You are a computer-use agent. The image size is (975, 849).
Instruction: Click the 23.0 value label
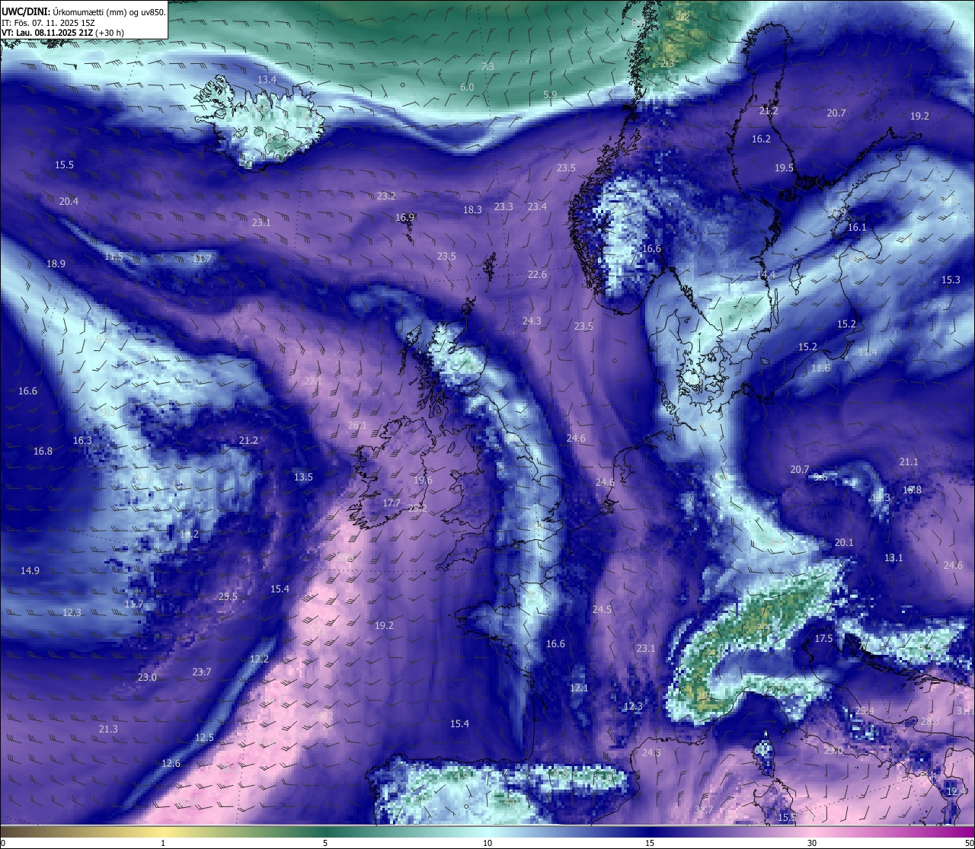(x=147, y=677)
